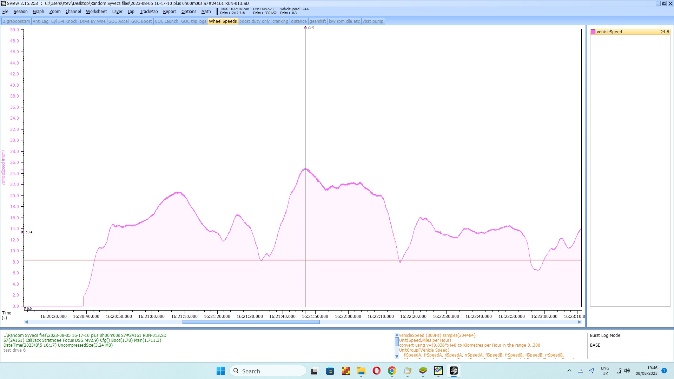Viewport: 674px width, 379px height.
Task: Switch to the boost duty only tab
Action: (x=254, y=21)
